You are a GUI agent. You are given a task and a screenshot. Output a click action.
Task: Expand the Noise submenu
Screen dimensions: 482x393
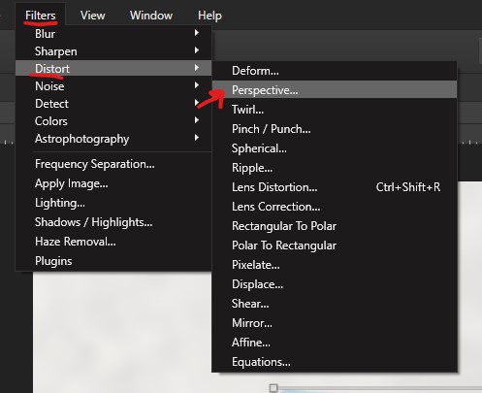pyautogui.click(x=113, y=86)
